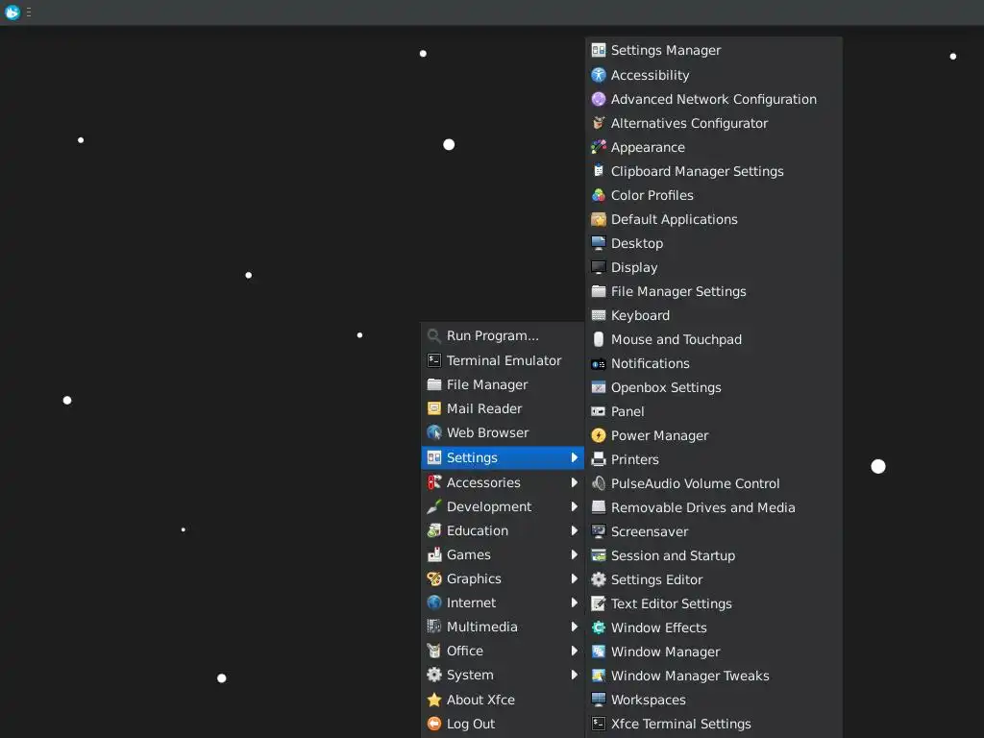Open Openbox Settings

pyautogui.click(x=714, y=387)
